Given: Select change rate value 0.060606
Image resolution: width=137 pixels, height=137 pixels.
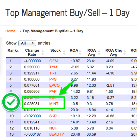Looking at the screenshot, I should 32,91.
